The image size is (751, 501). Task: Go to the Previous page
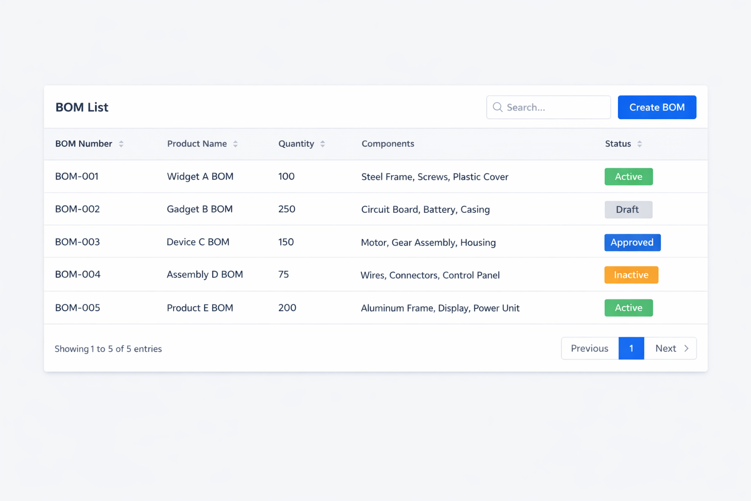[589, 348]
